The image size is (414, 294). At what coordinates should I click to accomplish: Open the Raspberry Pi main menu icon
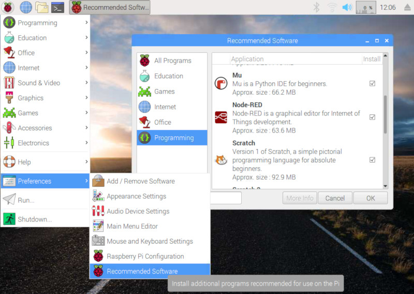(8, 7)
